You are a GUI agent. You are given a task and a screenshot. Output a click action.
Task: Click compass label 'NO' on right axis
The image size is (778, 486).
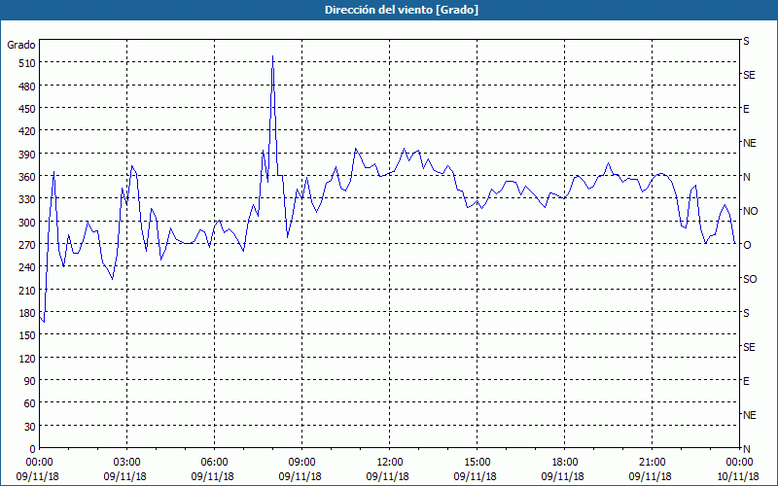(x=750, y=211)
